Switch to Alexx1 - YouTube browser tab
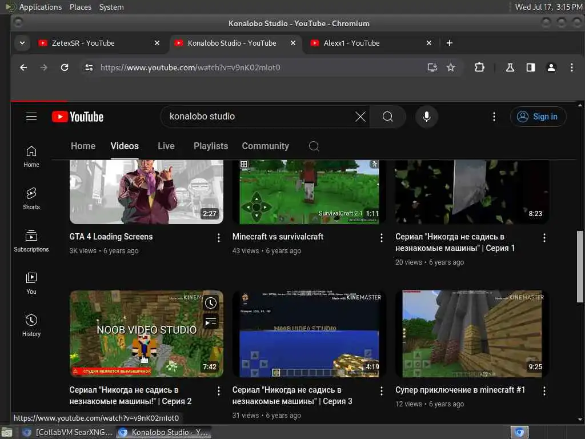The image size is (585, 439). pos(371,43)
